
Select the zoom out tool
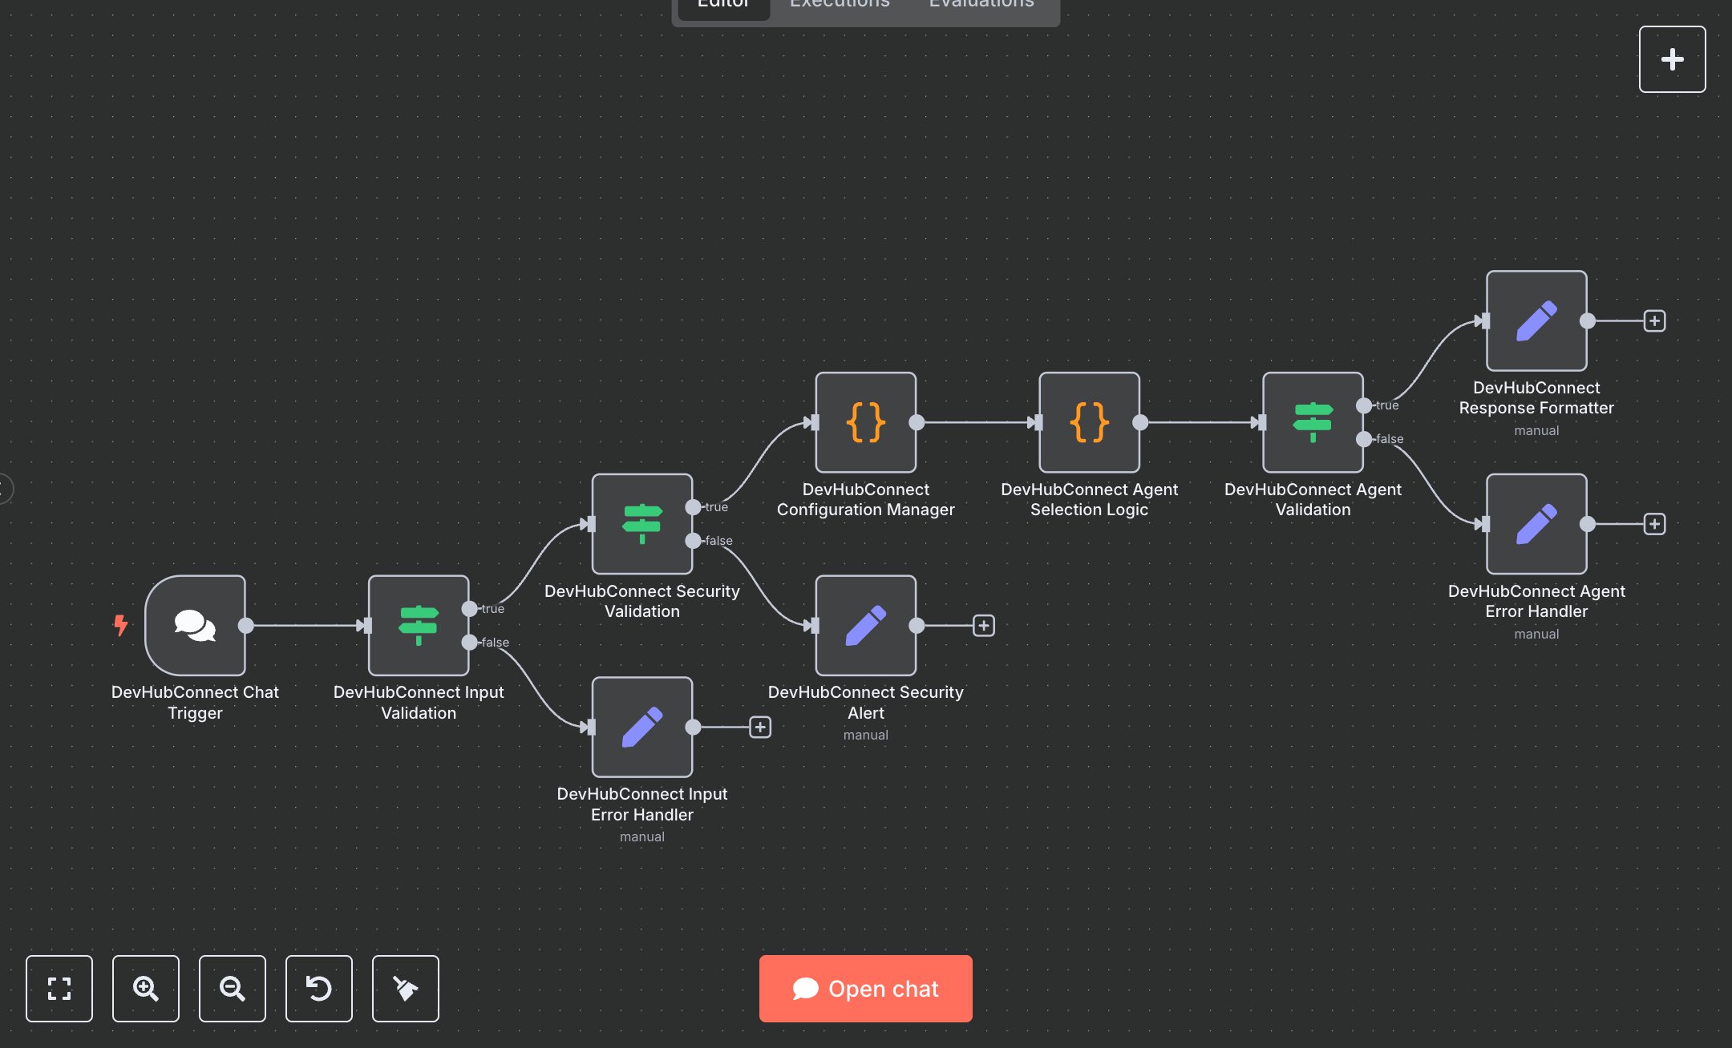(x=233, y=989)
